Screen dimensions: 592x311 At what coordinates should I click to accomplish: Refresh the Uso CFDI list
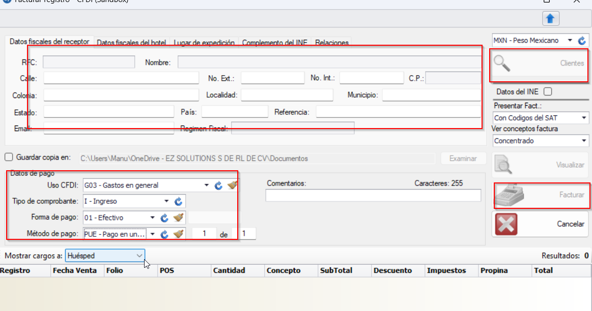pyautogui.click(x=218, y=185)
